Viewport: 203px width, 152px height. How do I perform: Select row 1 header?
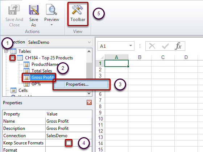click(x=100, y=63)
